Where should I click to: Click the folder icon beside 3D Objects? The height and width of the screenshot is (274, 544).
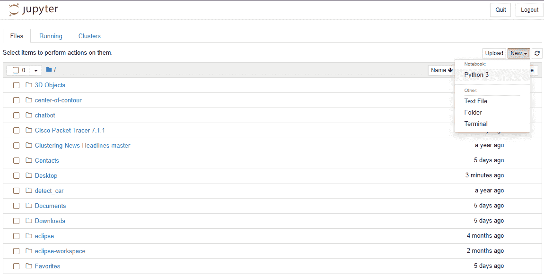28,85
